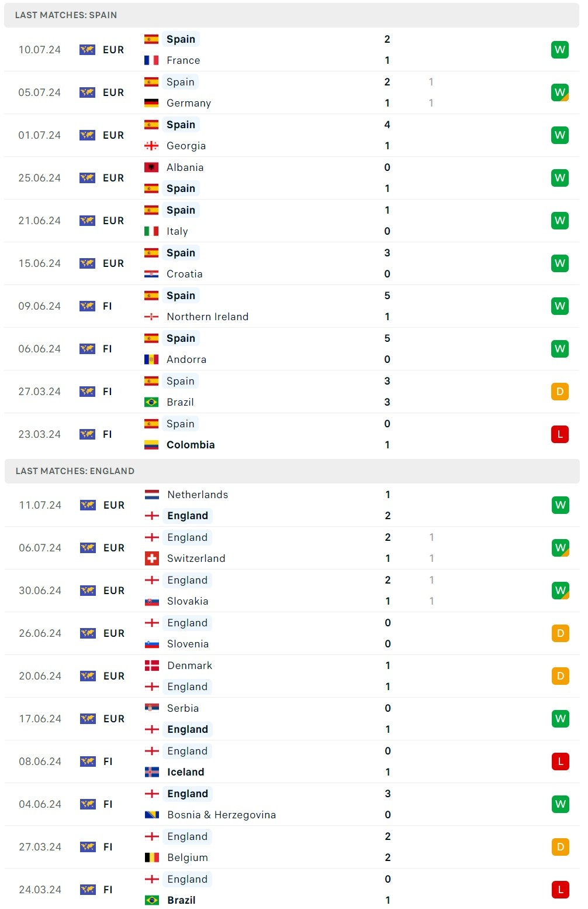
Task: Click the Colombia flag icon
Action: pyautogui.click(x=151, y=445)
